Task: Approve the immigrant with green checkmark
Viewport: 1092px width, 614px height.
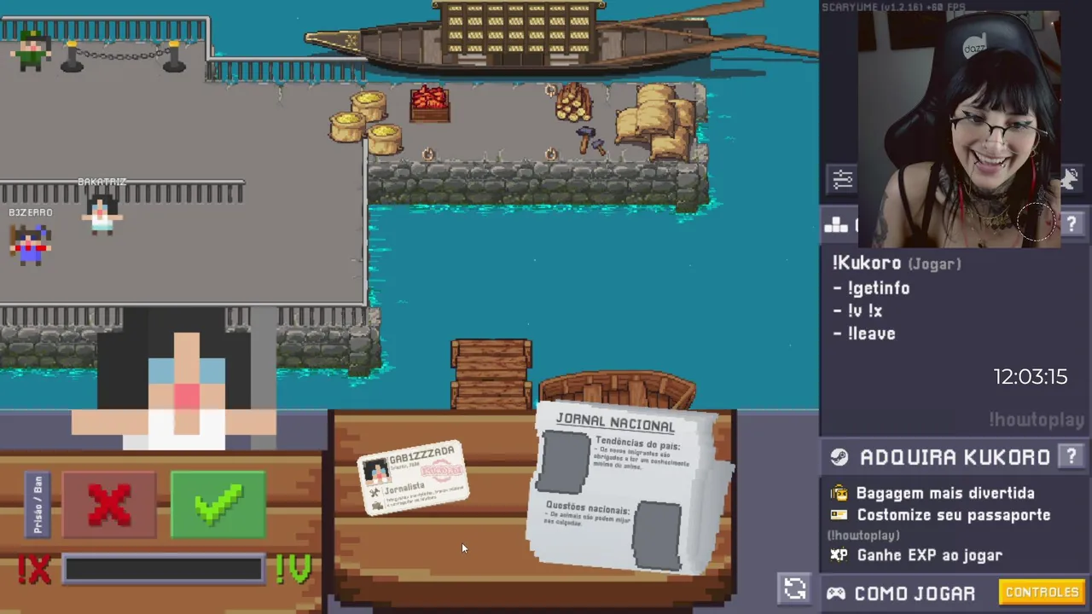Action: point(218,505)
